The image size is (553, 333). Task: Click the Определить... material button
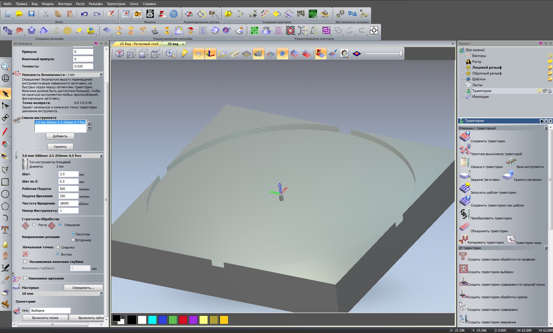click(x=83, y=288)
